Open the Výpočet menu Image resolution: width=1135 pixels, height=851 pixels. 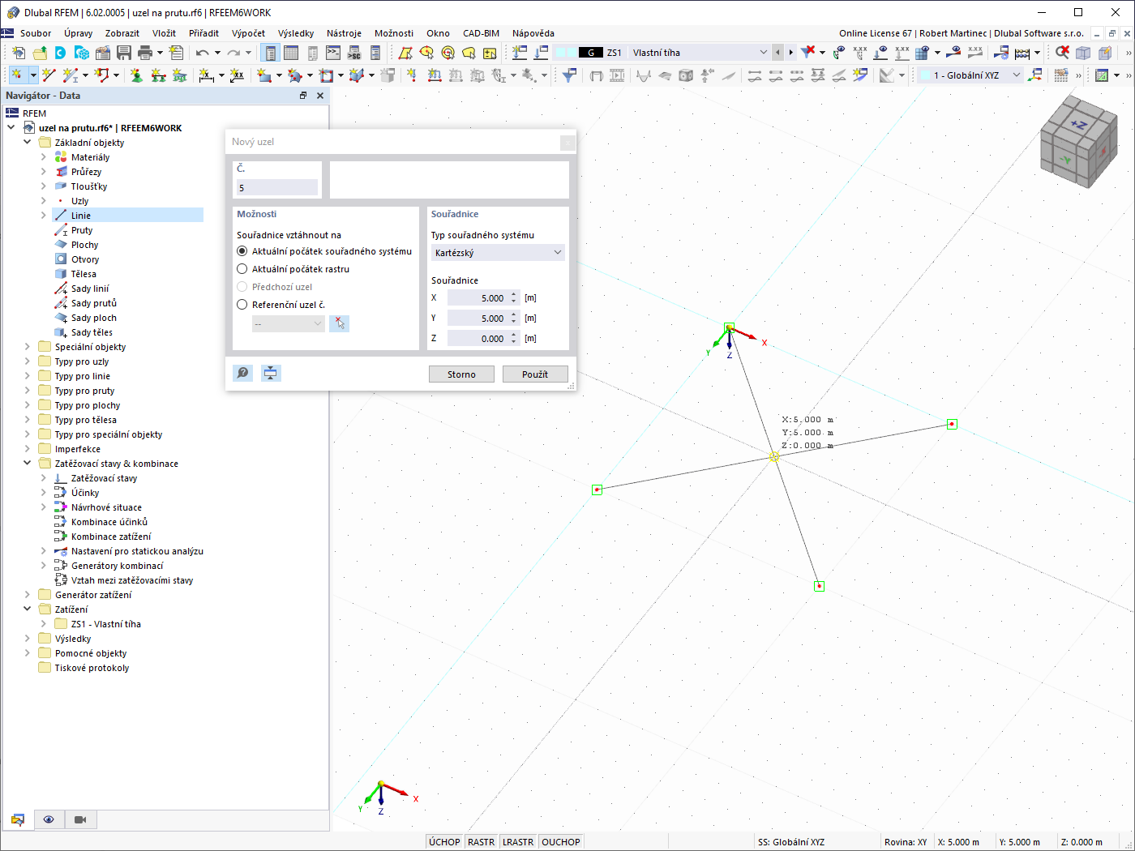[x=248, y=33]
